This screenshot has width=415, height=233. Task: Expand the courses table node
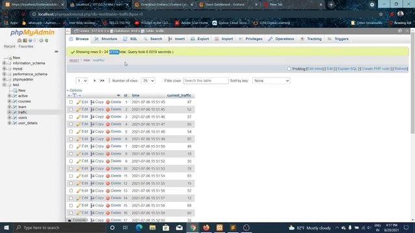click(10, 102)
